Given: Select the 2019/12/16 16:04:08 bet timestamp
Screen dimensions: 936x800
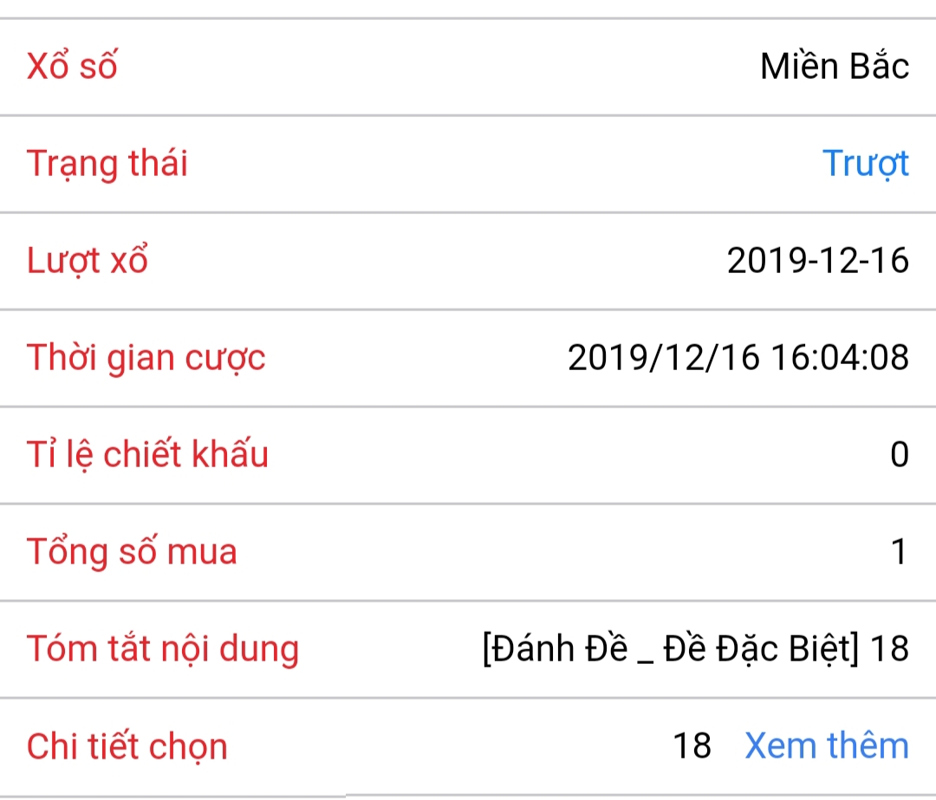Looking at the screenshot, I should click(738, 358).
